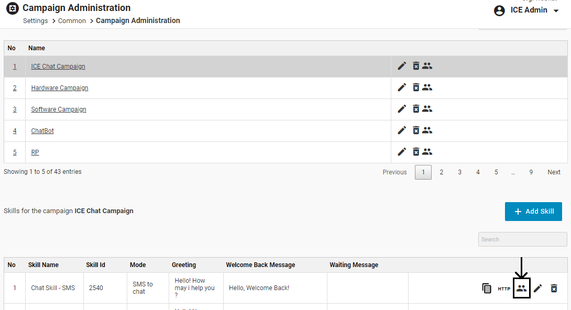The height and width of the screenshot is (310, 571).
Task: Click the Add Skill button
Action: [533, 212]
